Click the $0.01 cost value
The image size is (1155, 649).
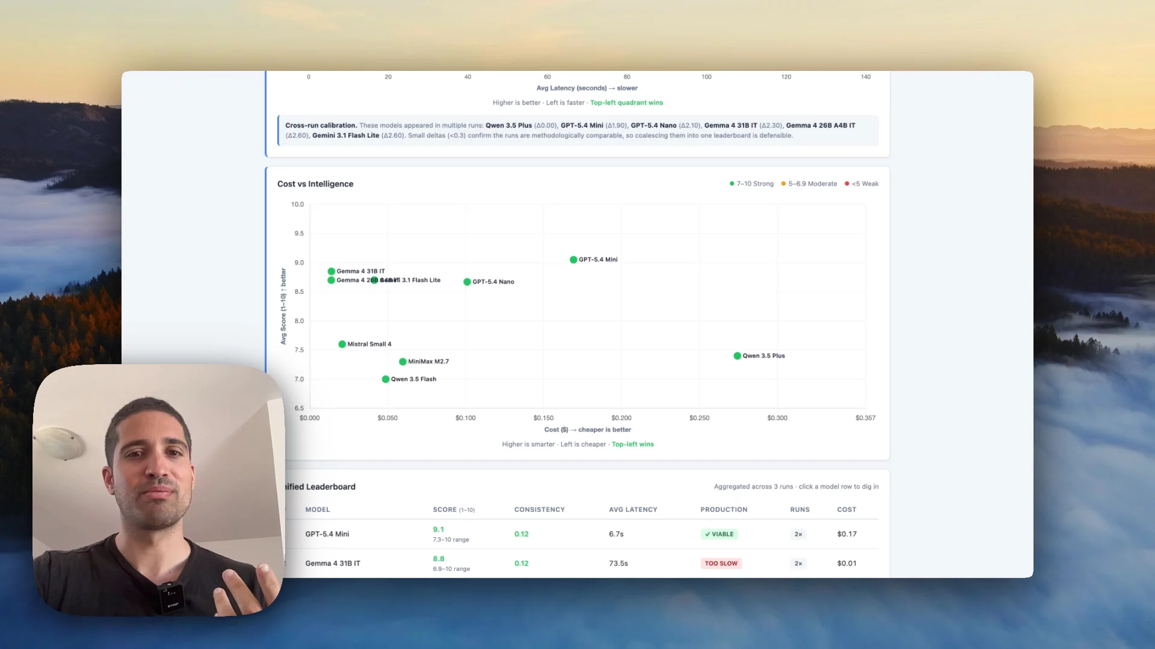pyautogui.click(x=847, y=564)
